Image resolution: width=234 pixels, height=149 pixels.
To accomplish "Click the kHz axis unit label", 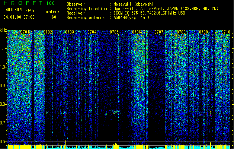I will pyautogui.click(x=3, y=30).
